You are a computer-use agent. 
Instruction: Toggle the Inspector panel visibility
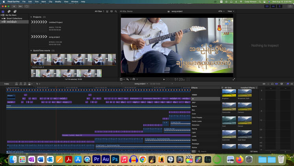pyautogui.click(x=279, y=6)
